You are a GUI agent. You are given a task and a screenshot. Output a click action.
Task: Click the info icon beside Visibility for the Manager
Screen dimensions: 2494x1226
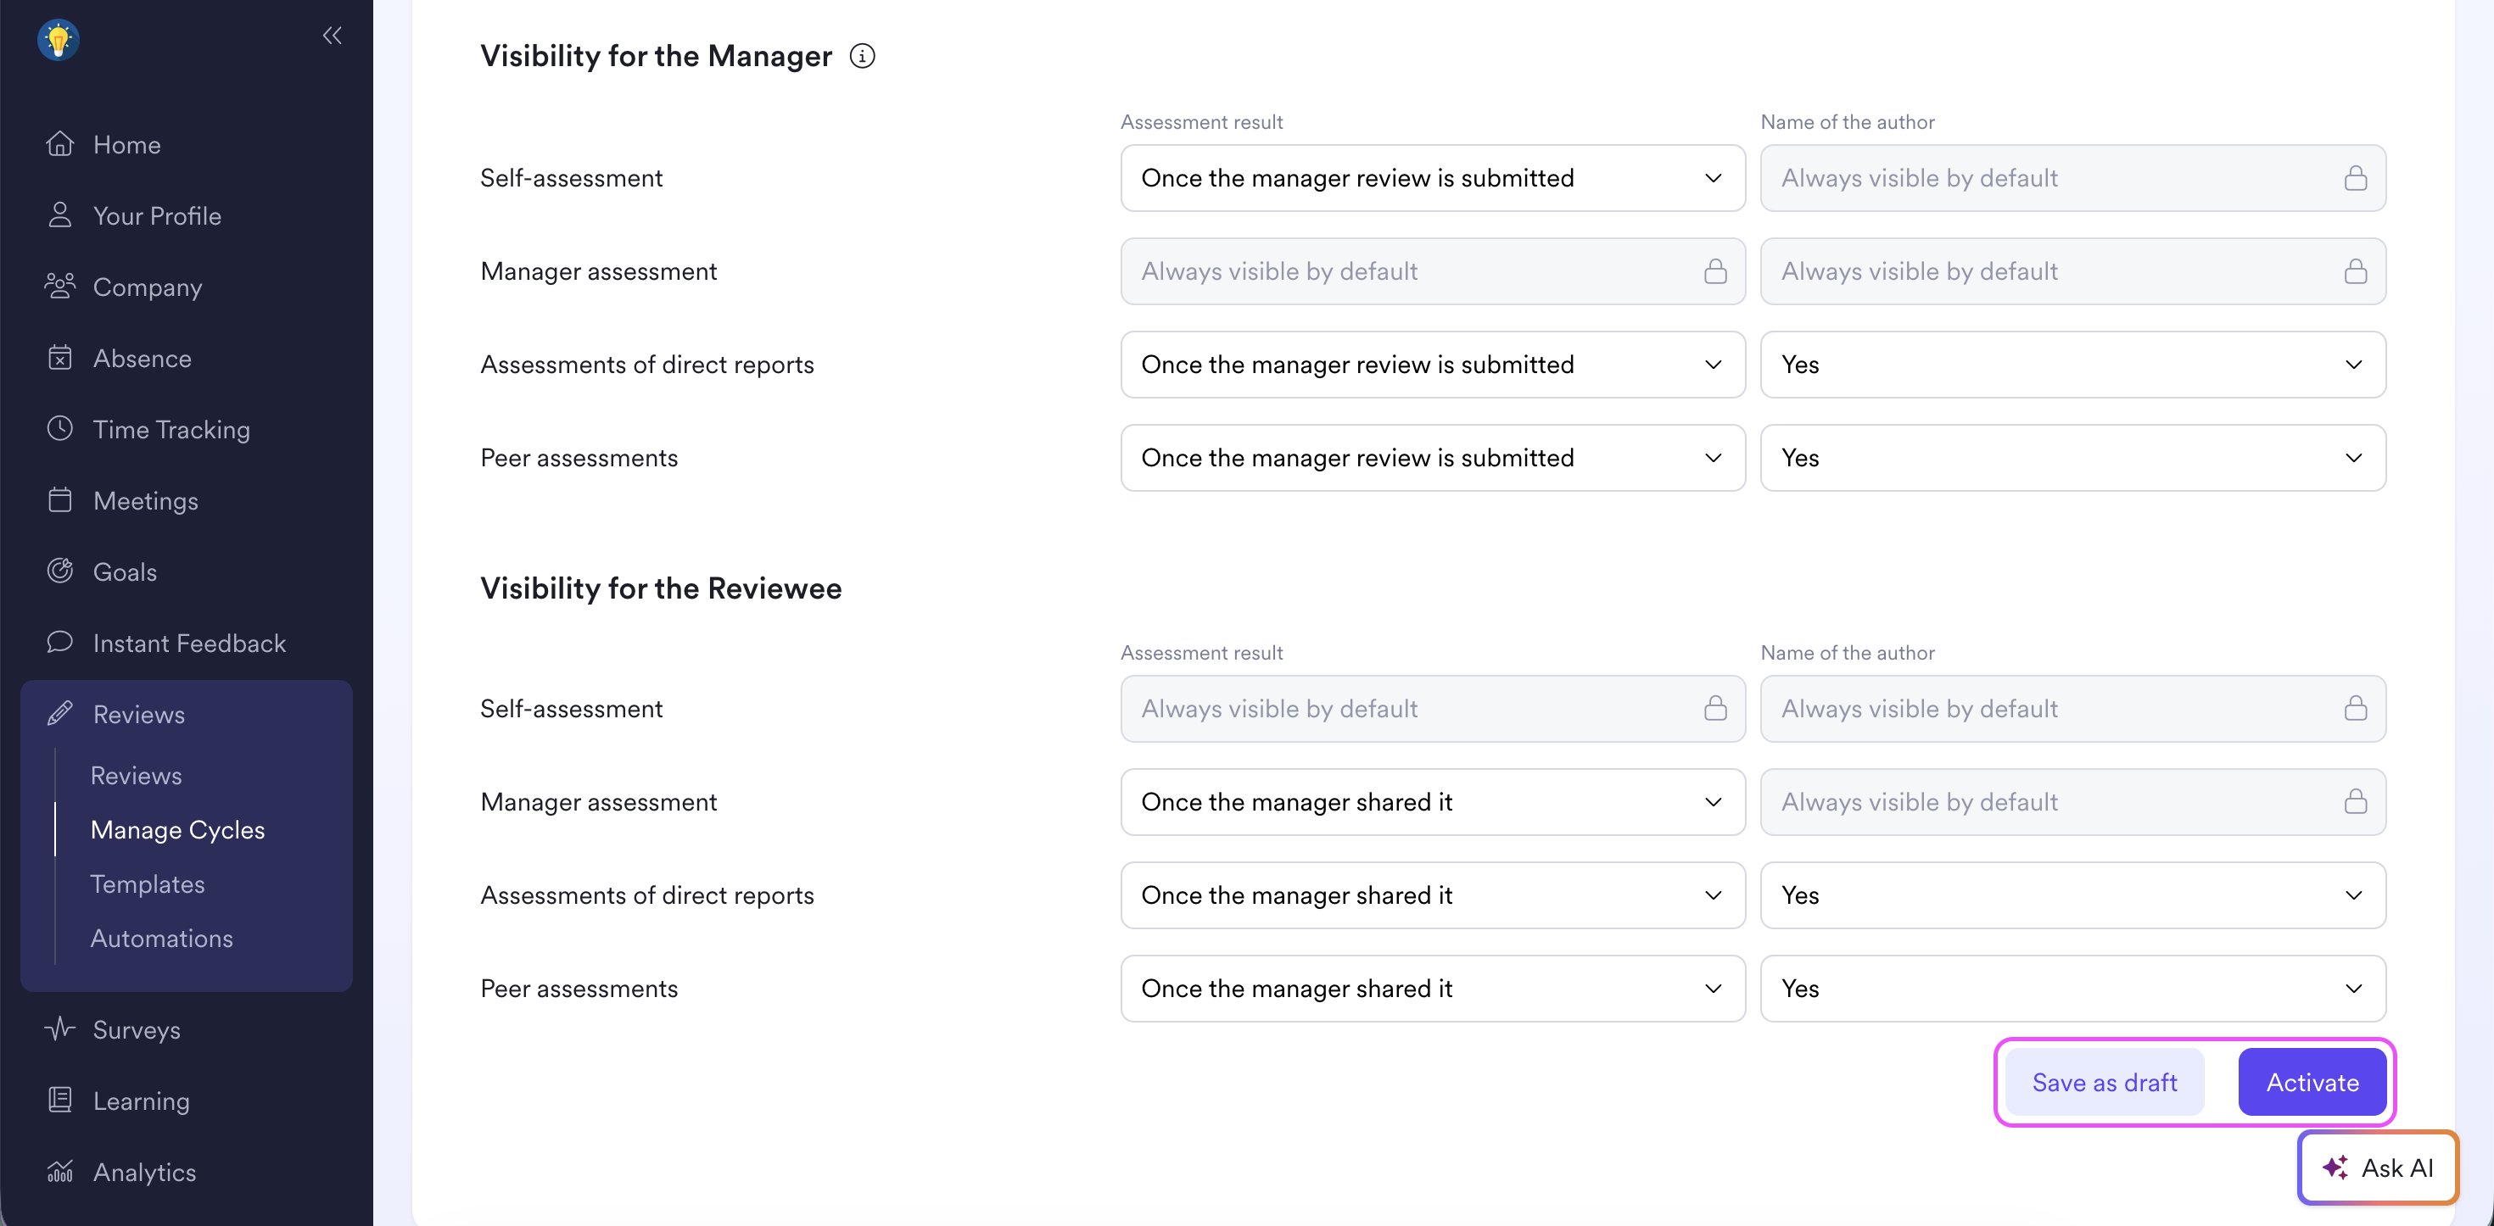(862, 56)
